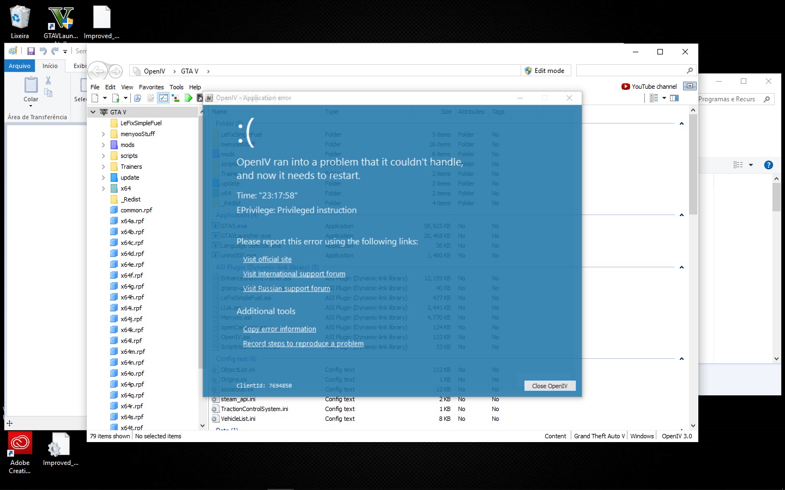Open the Tools menu
785x490 pixels.
(176, 87)
